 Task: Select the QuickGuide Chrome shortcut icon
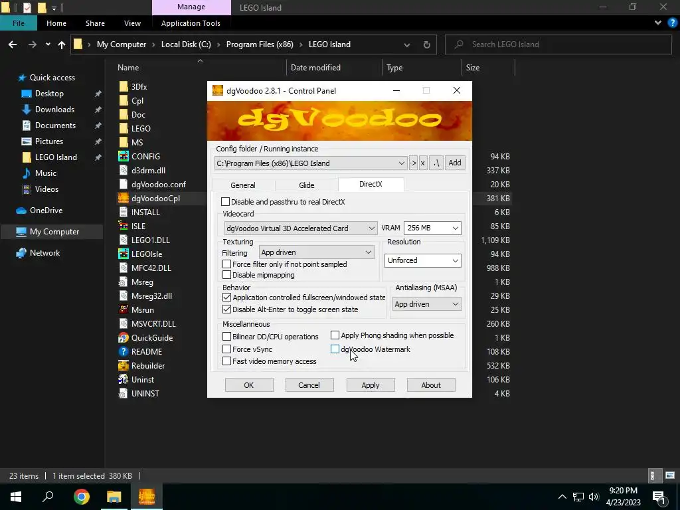(124, 338)
